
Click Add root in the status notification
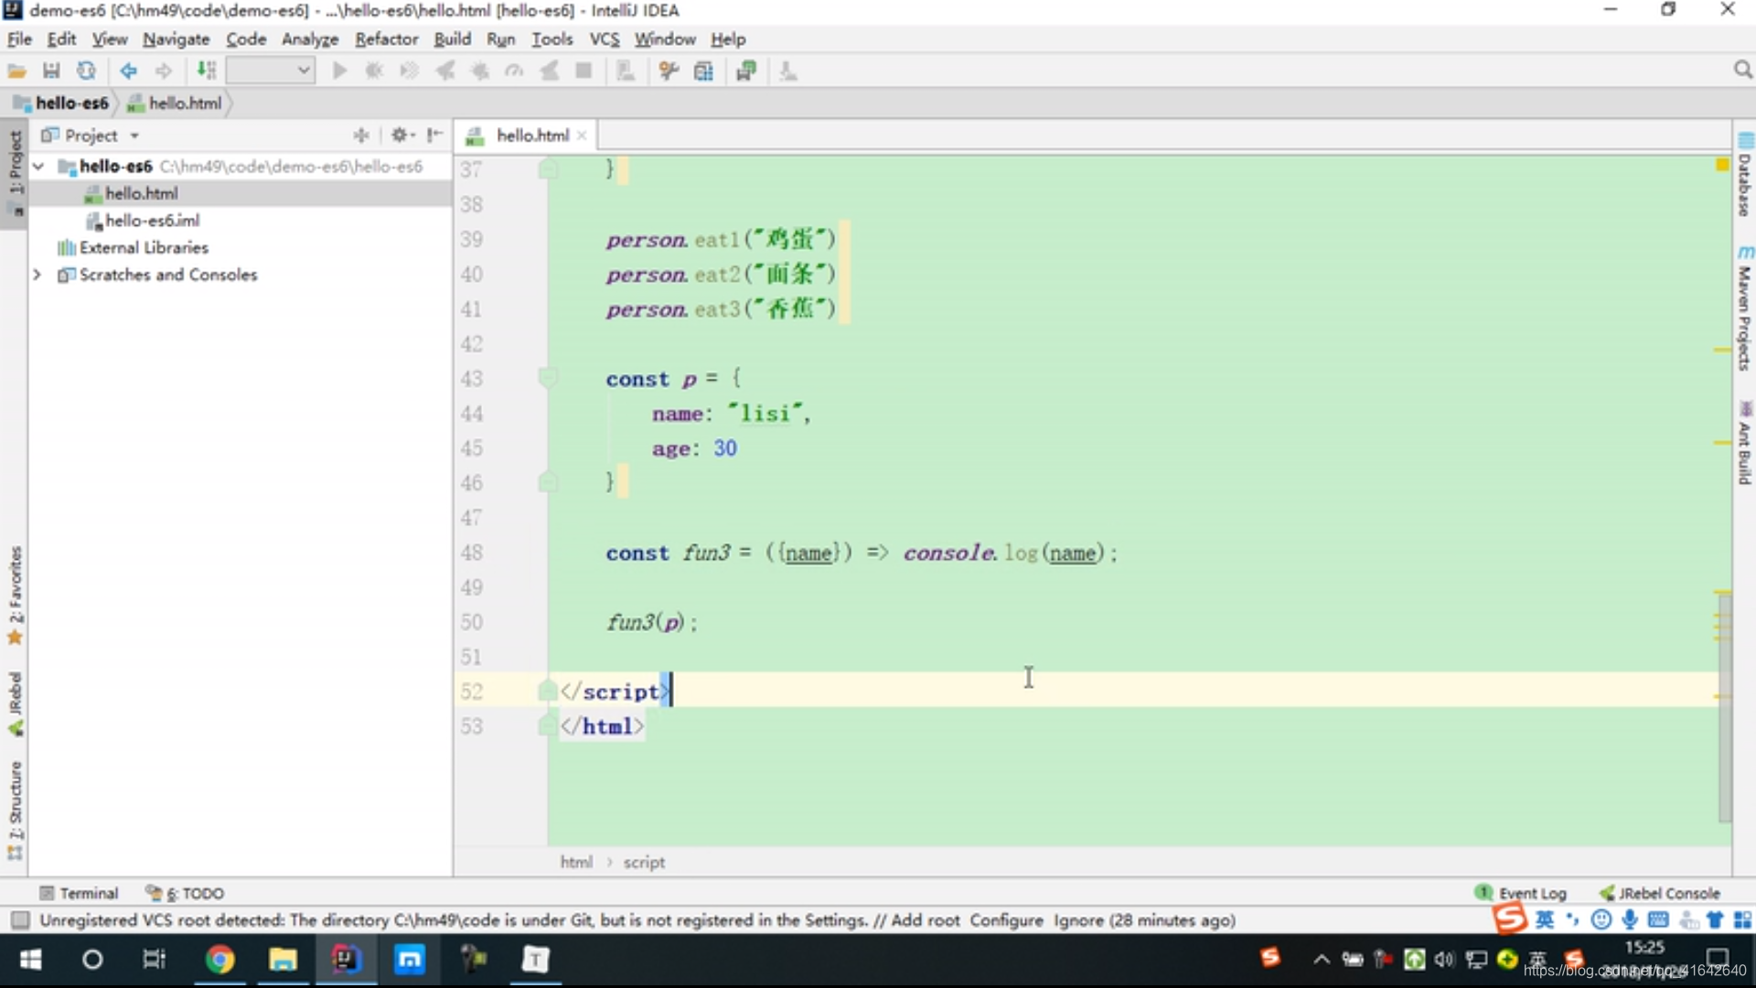(x=925, y=920)
